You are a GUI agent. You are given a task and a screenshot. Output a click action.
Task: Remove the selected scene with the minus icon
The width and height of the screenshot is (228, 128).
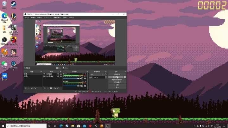[x=28, y=88]
